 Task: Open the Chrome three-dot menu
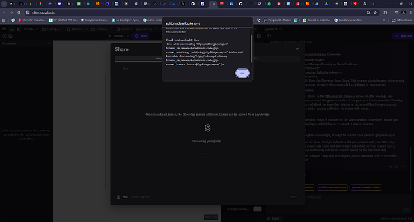click(x=410, y=13)
